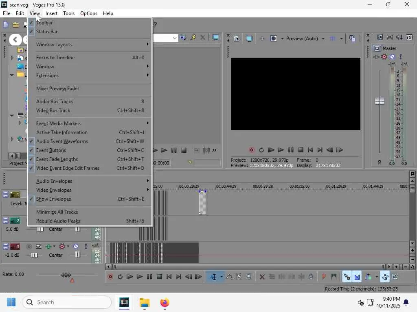
Task: Click Dim Output icon in mixer
Action: (x=399, y=37)
